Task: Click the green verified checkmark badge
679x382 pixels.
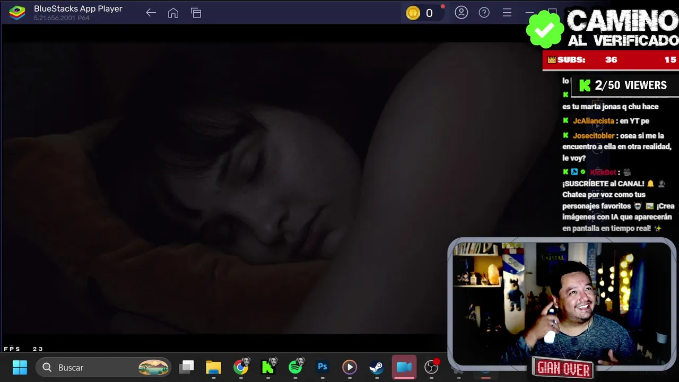Action: [545, 30]
